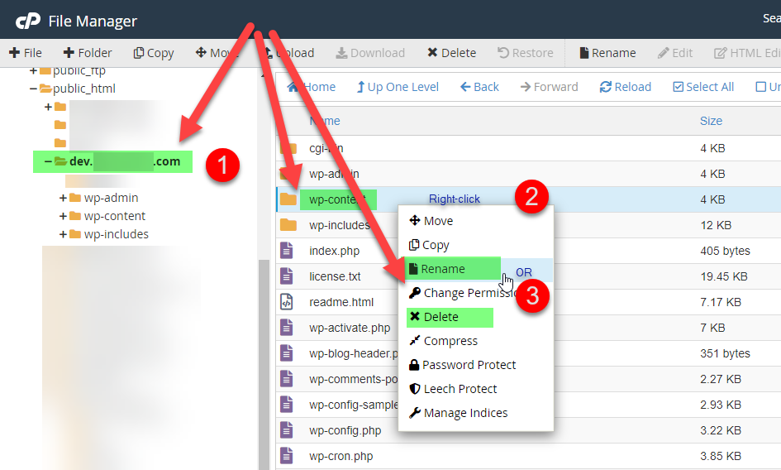The width and height of the screenshot is (781, 470).
Task: Click the license.txt file icon
Action: [x=287, y=276]
